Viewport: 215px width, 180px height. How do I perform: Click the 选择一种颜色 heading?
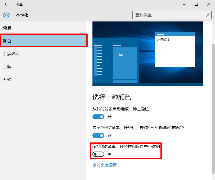coord(112,97)
